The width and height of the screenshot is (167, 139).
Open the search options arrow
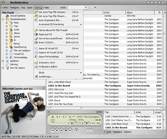coord(95,7)
